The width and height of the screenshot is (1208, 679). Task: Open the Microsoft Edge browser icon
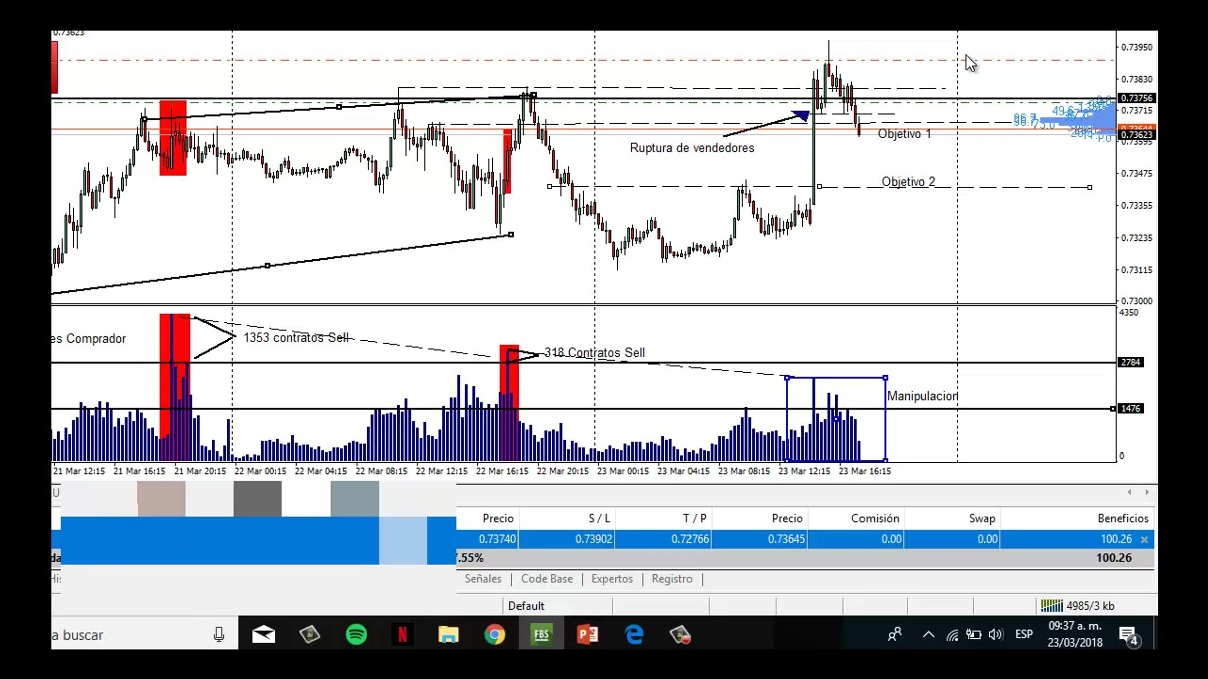[x=634, y=635]
